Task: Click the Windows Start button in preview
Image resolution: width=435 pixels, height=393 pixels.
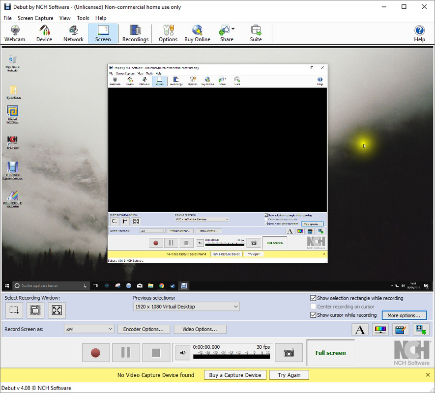Action: click(7, 286)
